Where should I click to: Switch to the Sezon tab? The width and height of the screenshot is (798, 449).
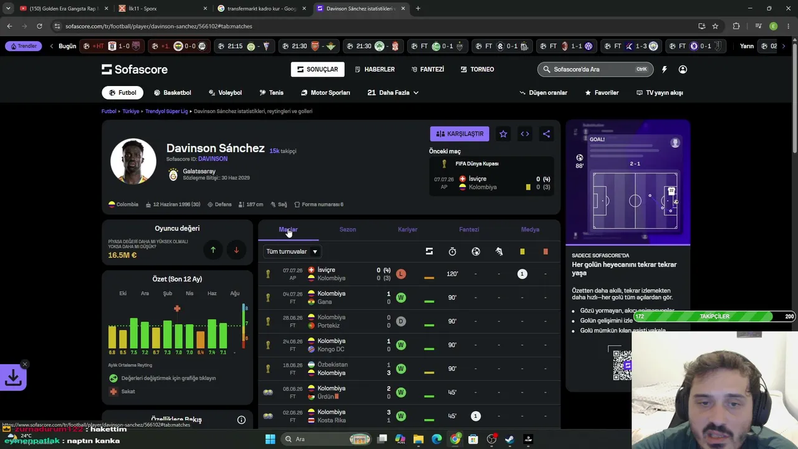coord(348,229)
